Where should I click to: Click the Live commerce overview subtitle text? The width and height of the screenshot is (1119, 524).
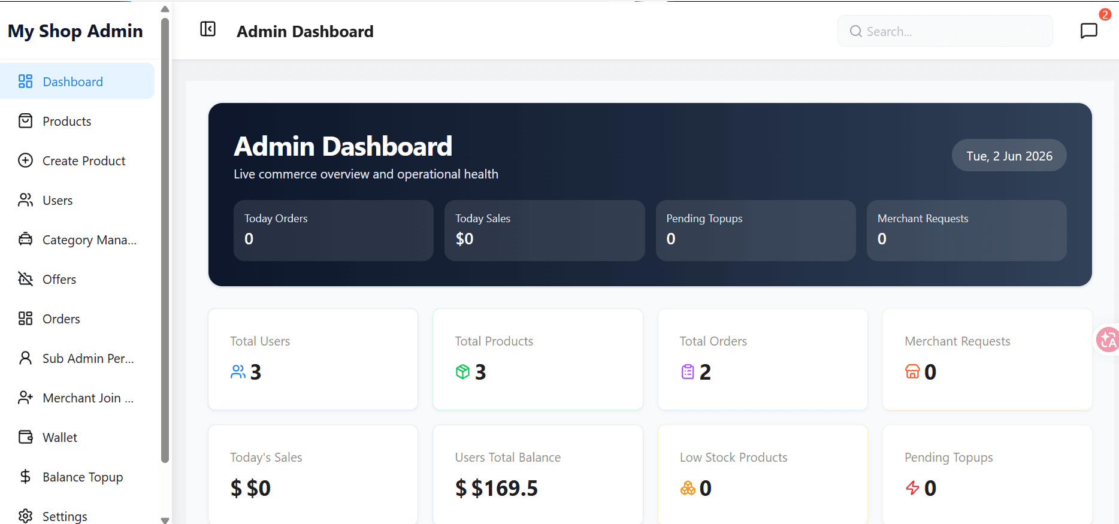coord(366,174)
